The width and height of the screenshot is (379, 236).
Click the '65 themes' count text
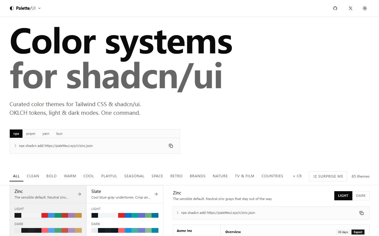(361, 176)
